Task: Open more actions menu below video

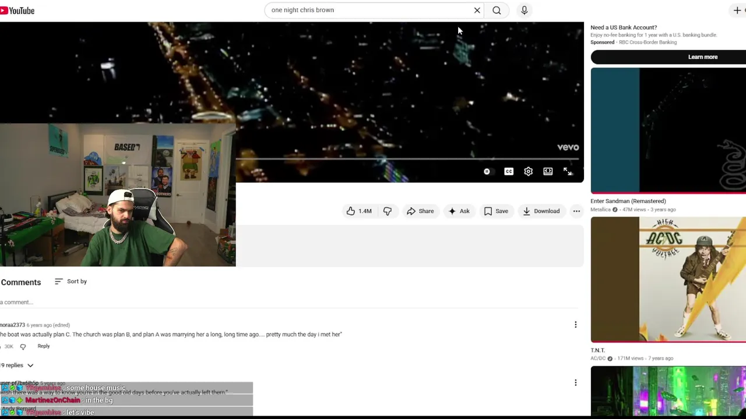Action: (x=576, y=211)
